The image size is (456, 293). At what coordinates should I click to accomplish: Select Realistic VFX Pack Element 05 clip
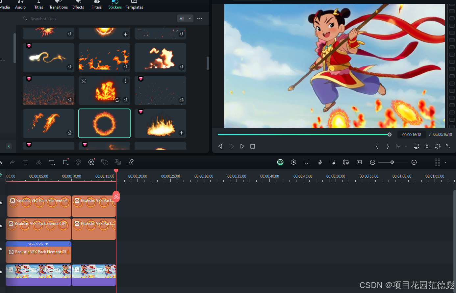click(x=38, y=252)
